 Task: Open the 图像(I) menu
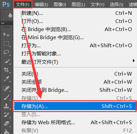click(x=60, y=4)
